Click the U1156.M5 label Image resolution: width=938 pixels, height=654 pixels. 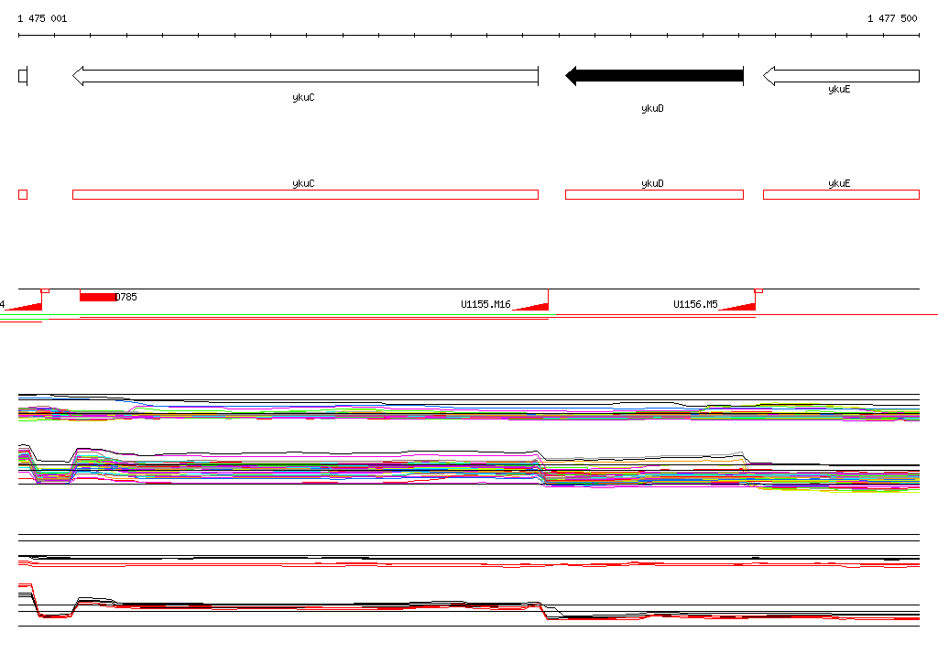pyautogui.click(x=695, y=304)
